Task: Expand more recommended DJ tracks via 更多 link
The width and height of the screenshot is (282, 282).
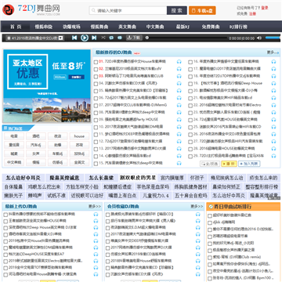Action: tap(273, 52)
